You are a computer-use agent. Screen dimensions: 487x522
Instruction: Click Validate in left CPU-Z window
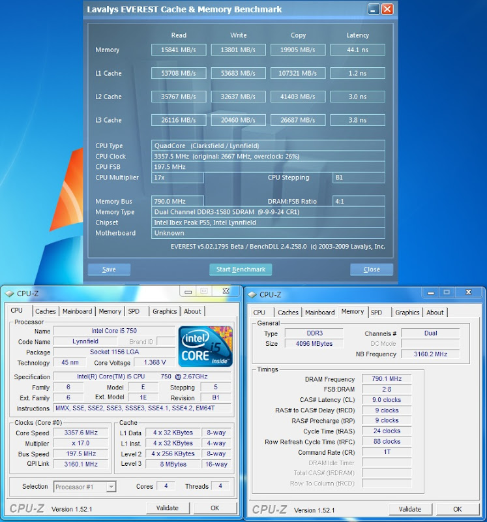[x=168, y=508]
